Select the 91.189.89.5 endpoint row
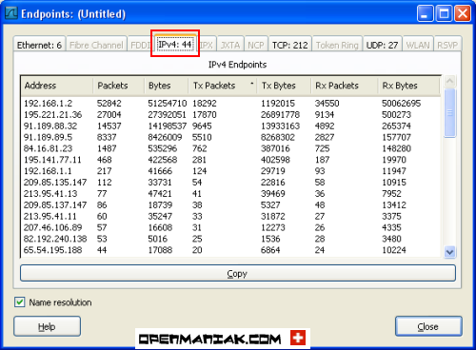 [x=230, y=137]
